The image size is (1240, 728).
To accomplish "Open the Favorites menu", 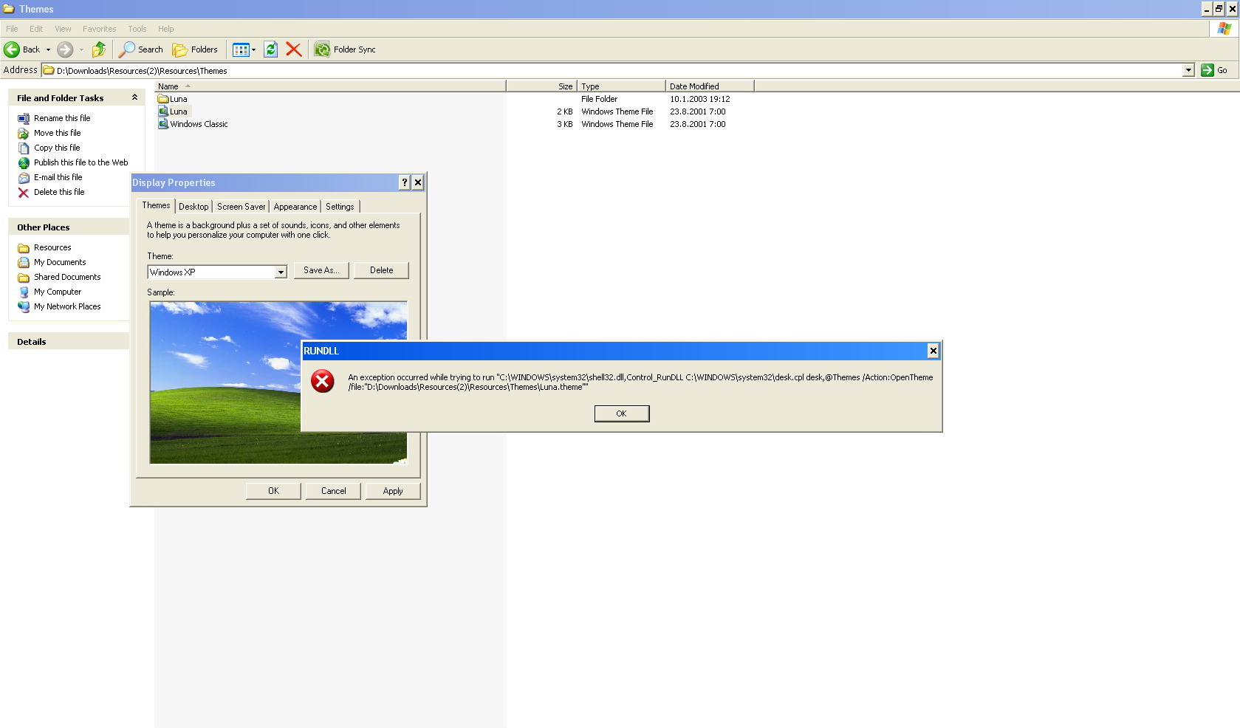I will click(99, 29).
